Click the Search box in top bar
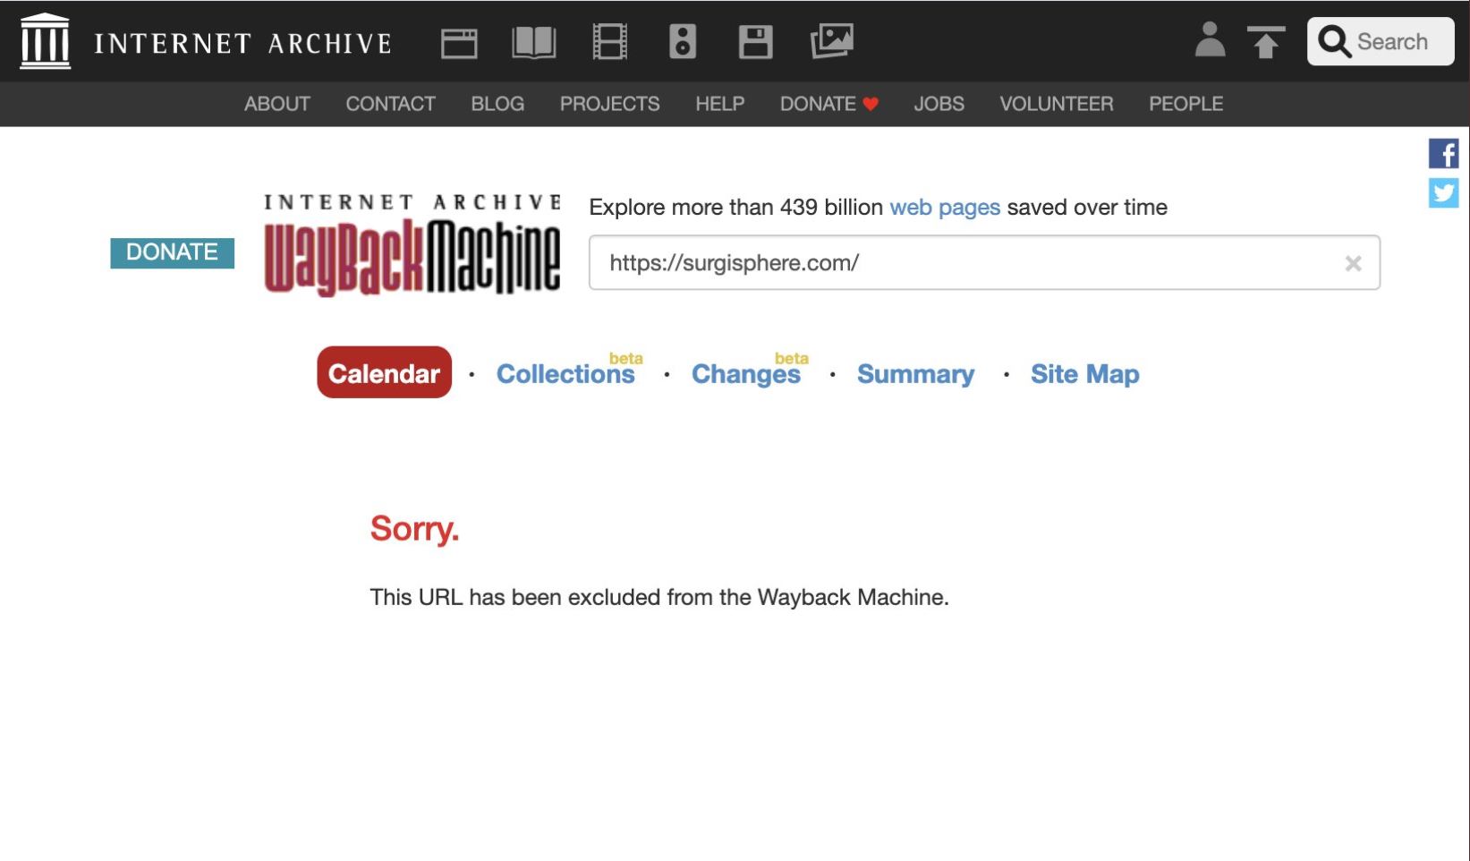The image size is (1470, 861). tap(1381, 41)
